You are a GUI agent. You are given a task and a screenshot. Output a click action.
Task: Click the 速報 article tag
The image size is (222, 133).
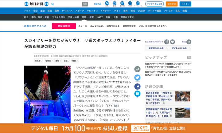pos(58,61)
